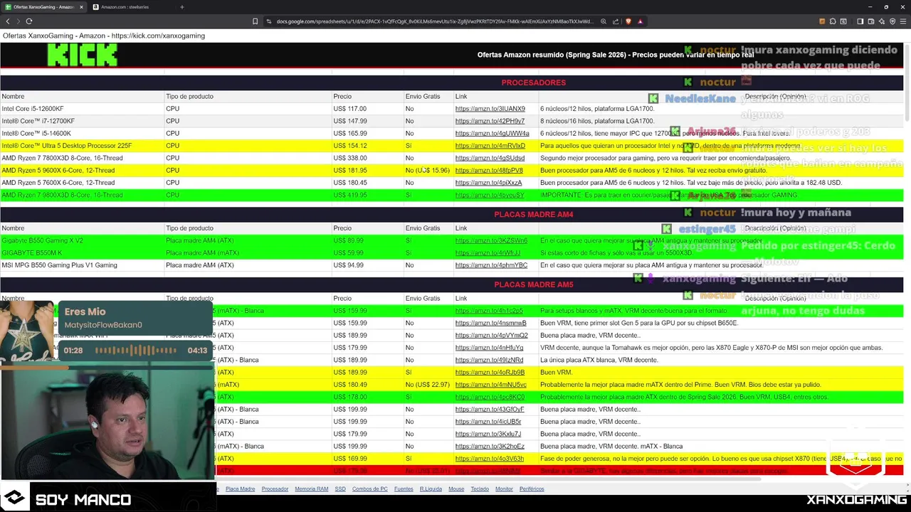Image resolution: width=911 pixels, height=512 pixels.
Task: Click the orange extension icon in toolbar
Action: pyautogui.click(x=822, y=21)
